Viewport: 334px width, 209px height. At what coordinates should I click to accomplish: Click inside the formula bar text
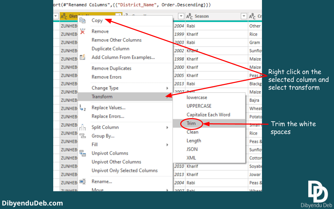(132, 5)
